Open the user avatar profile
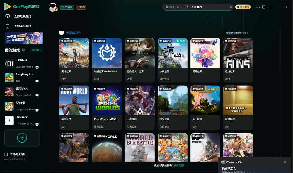Image resolution: width=293 pixels, height=173 pixels. click(x=53, y=7)
